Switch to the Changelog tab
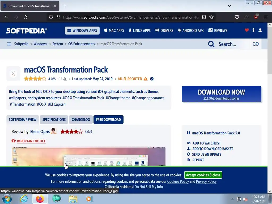The width and height of the screenshot is (272, 204). [81, 120]
